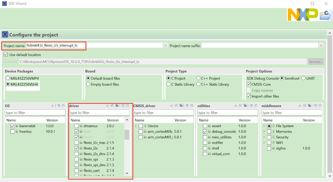Click the utilities panel filter box
Screen dimensions: 333x182
[228, 112]
